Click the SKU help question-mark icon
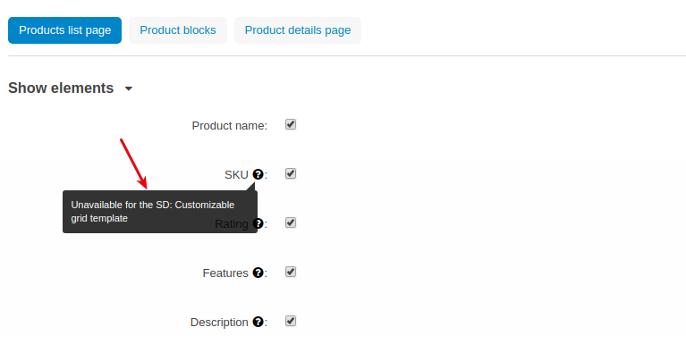686x344 pixels. click(258, 174)
